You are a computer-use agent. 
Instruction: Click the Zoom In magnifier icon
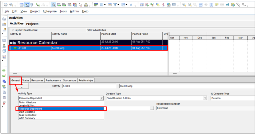point(184,5)
